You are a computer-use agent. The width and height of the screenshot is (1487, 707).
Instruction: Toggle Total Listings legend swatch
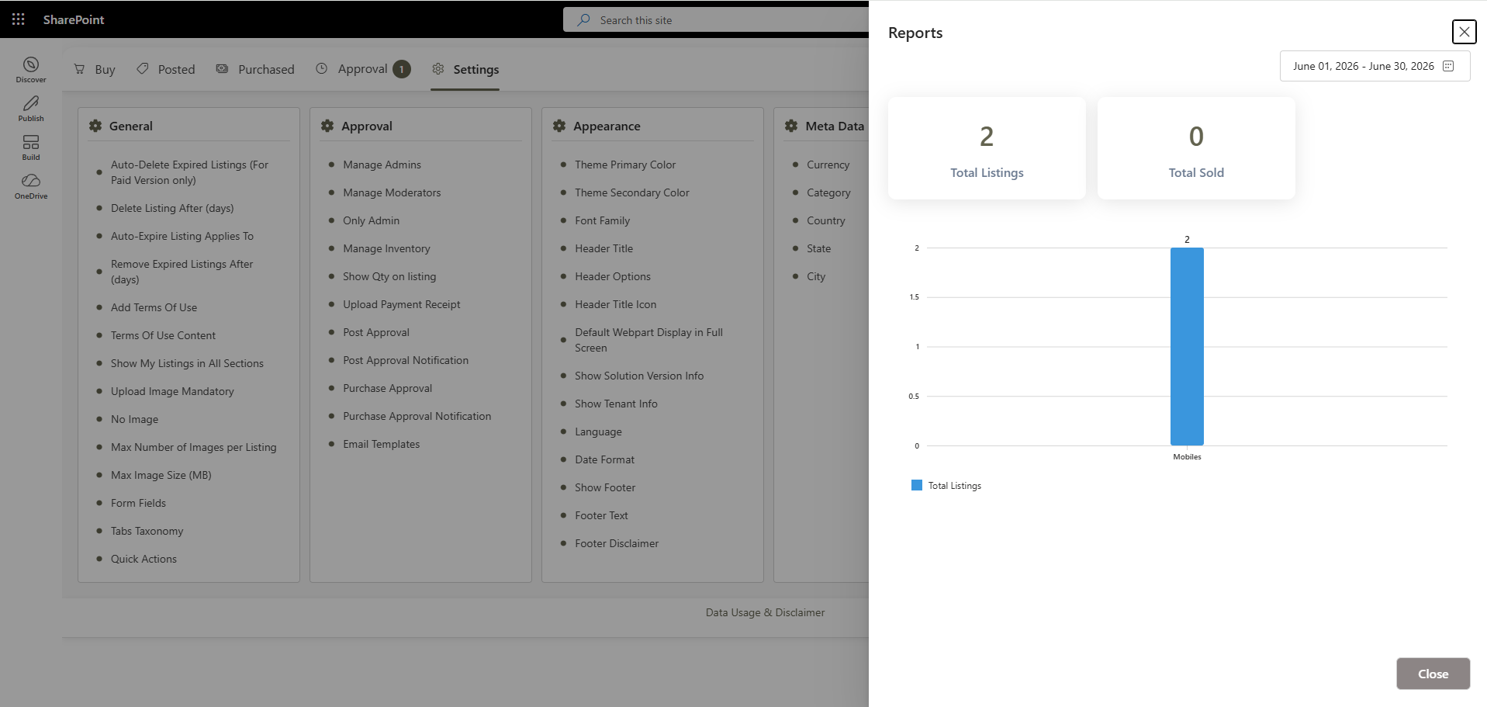pos(917,485)
